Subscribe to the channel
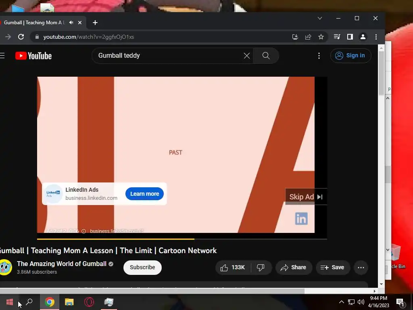 pos(142,267)
